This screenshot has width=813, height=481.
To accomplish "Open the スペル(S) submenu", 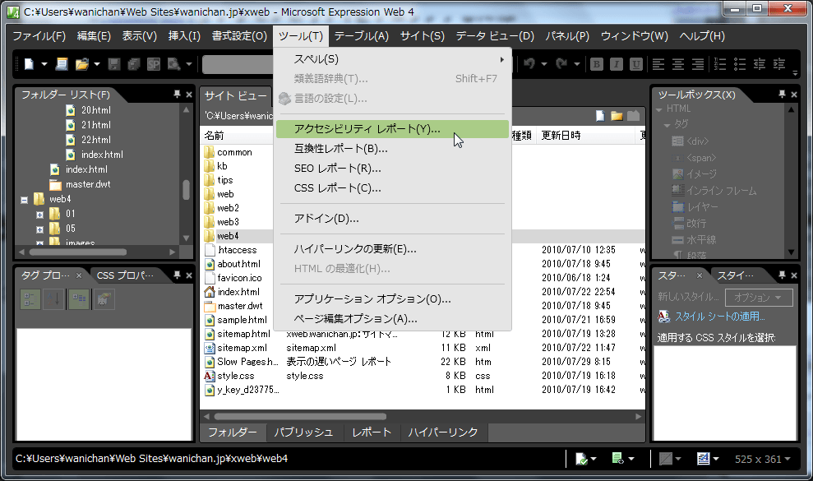I will 392,59.
